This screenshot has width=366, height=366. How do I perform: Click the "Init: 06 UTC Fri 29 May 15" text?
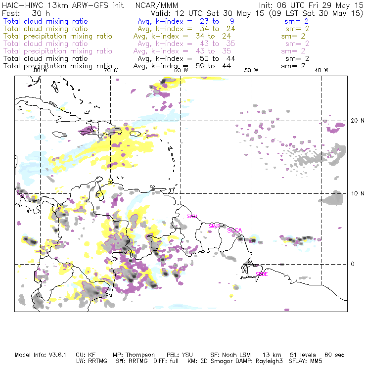[311, 5]
